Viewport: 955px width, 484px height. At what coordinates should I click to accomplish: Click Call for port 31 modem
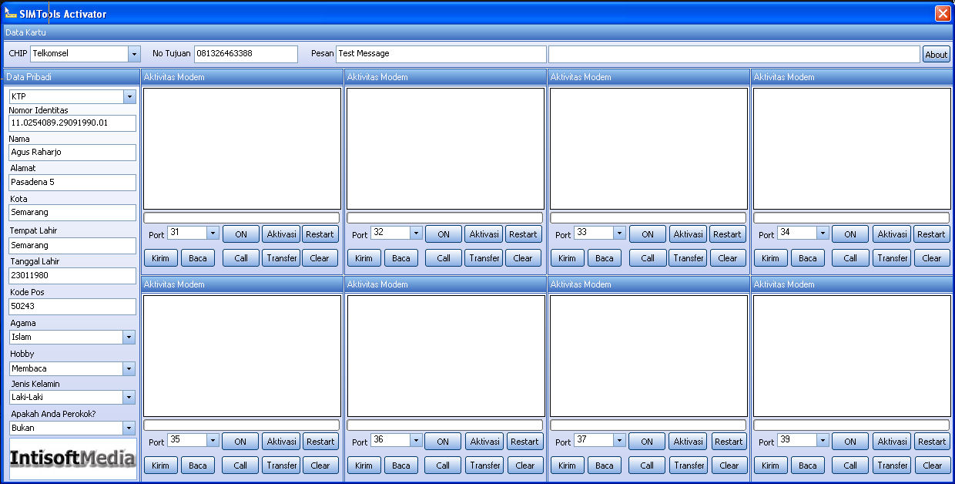(241, 258)
